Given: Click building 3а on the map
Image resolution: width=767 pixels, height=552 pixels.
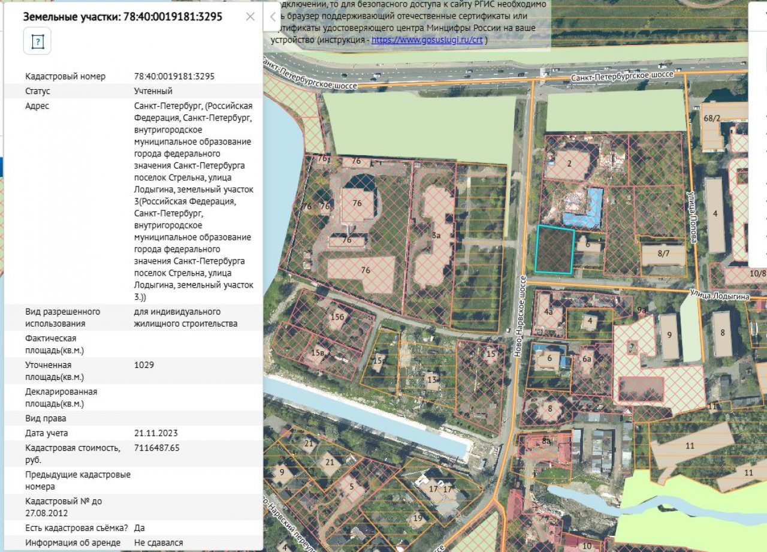Looking at the screenshot, I should (436, 236).
